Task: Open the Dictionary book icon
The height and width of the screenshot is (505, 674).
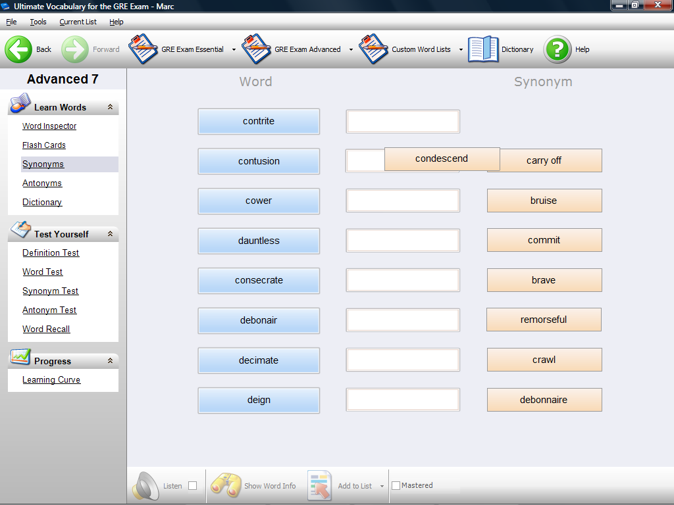Action: (483, 49)
